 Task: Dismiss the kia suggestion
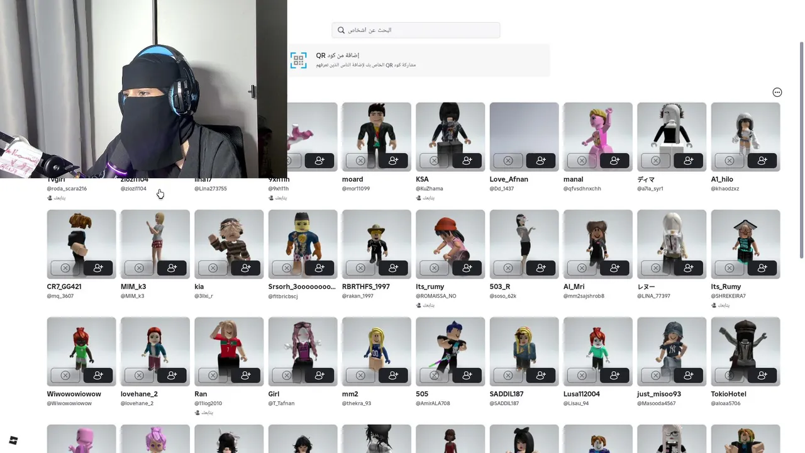coord(213,268)
